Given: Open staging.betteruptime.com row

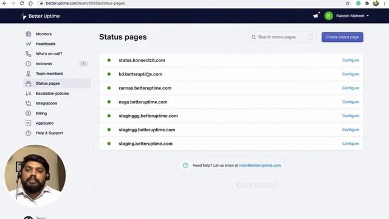Looking at the screenshot, I should (231, 144).
